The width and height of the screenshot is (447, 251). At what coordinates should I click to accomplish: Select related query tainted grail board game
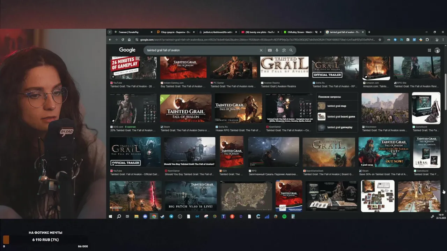tap(337, 117)
